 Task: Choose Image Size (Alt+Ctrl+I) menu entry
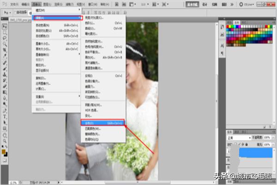[56, 44]
